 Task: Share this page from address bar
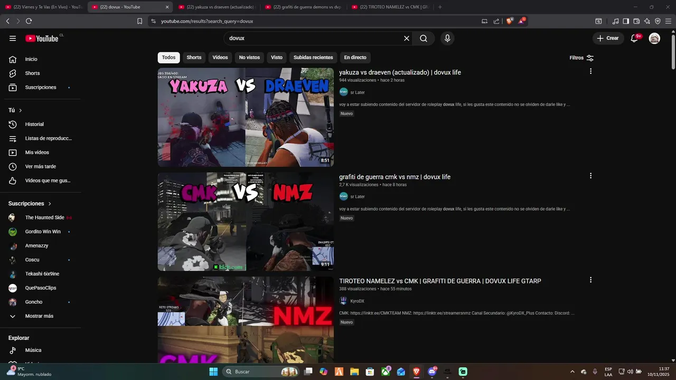click(496, 21)
